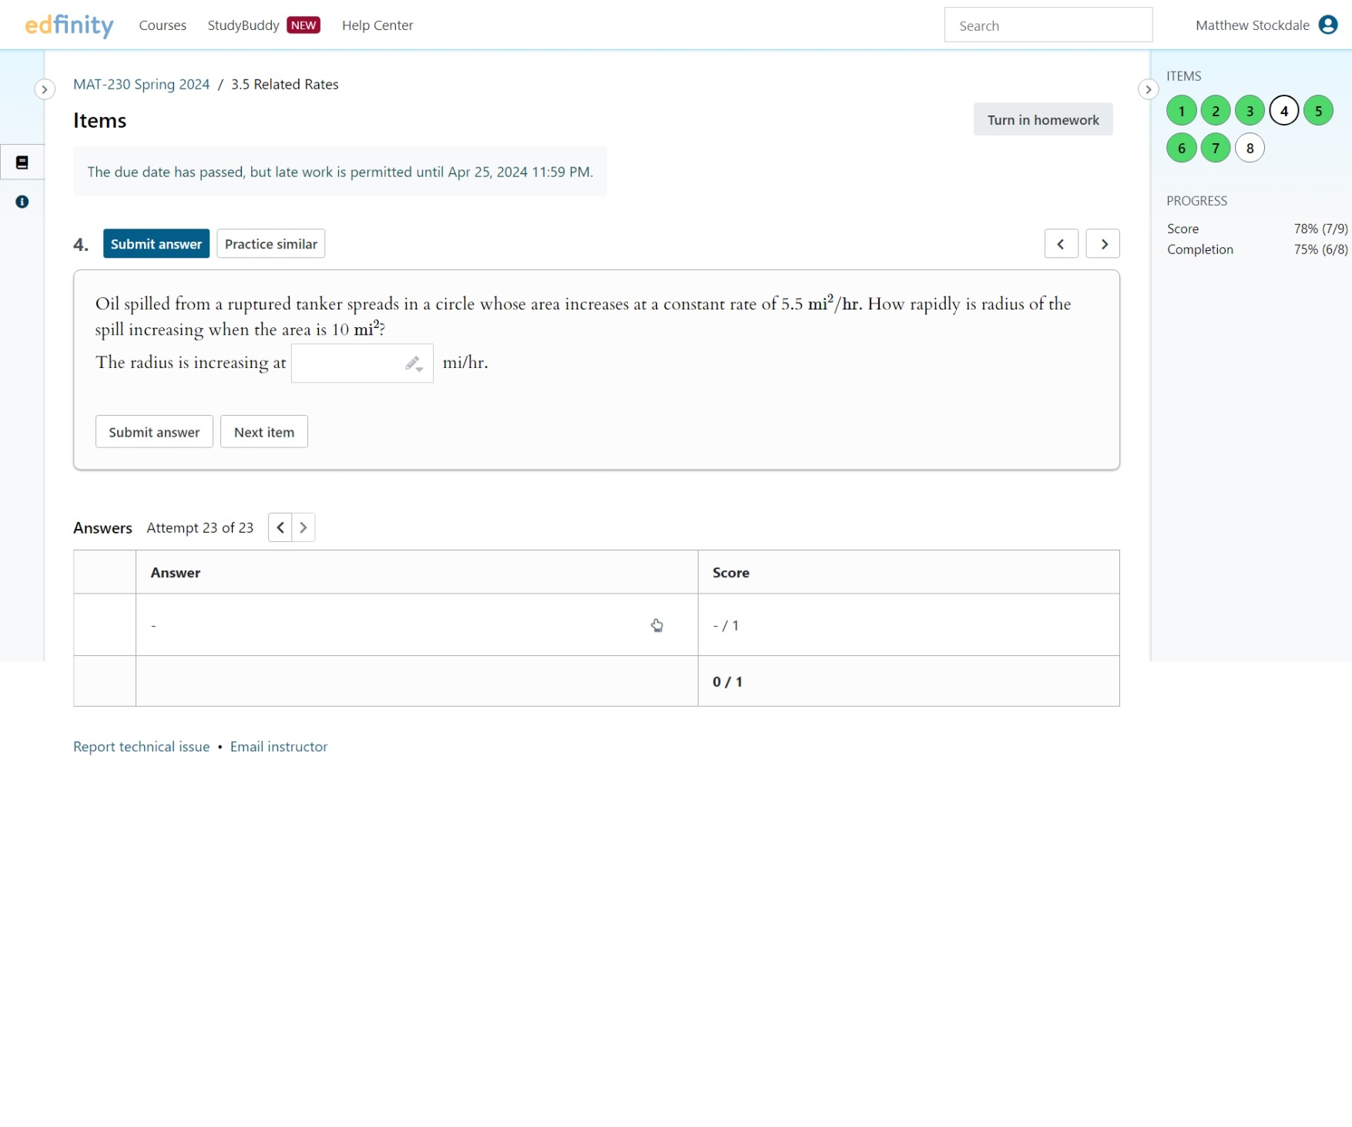Click the Attempt 23 of 23 label
The width and height of the screenshot is (1352, 1127).
coord(200,527)
